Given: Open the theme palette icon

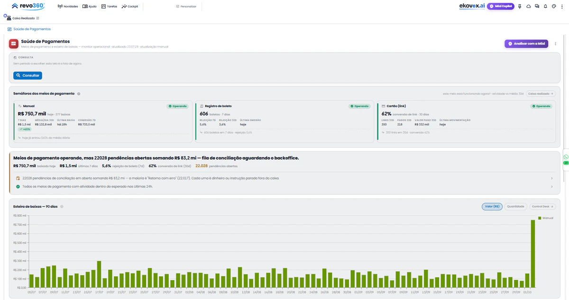Looking at the screenshot, I should point(554,7).
